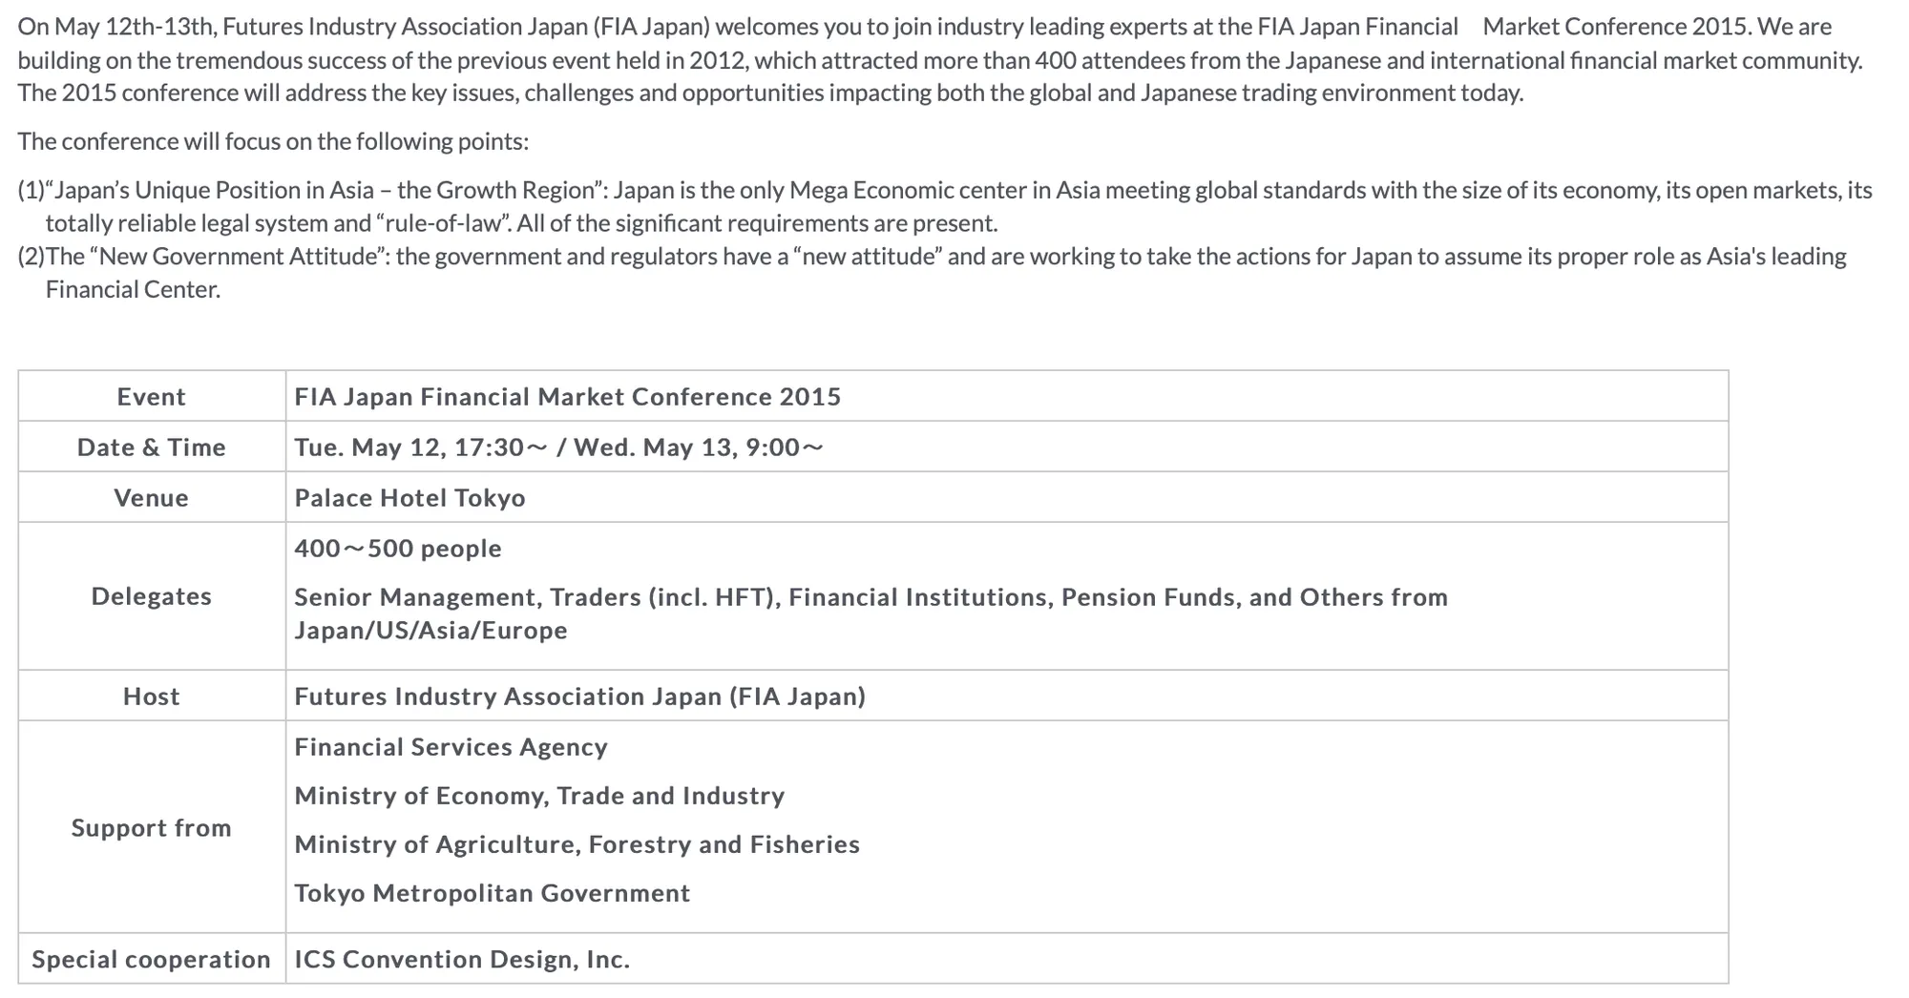Click the Venue label cell
Screen dimensions: 1909x998
click(152, 497)
